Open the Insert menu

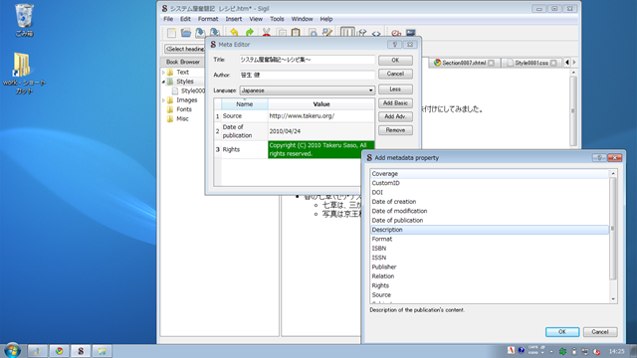[234, 19]
